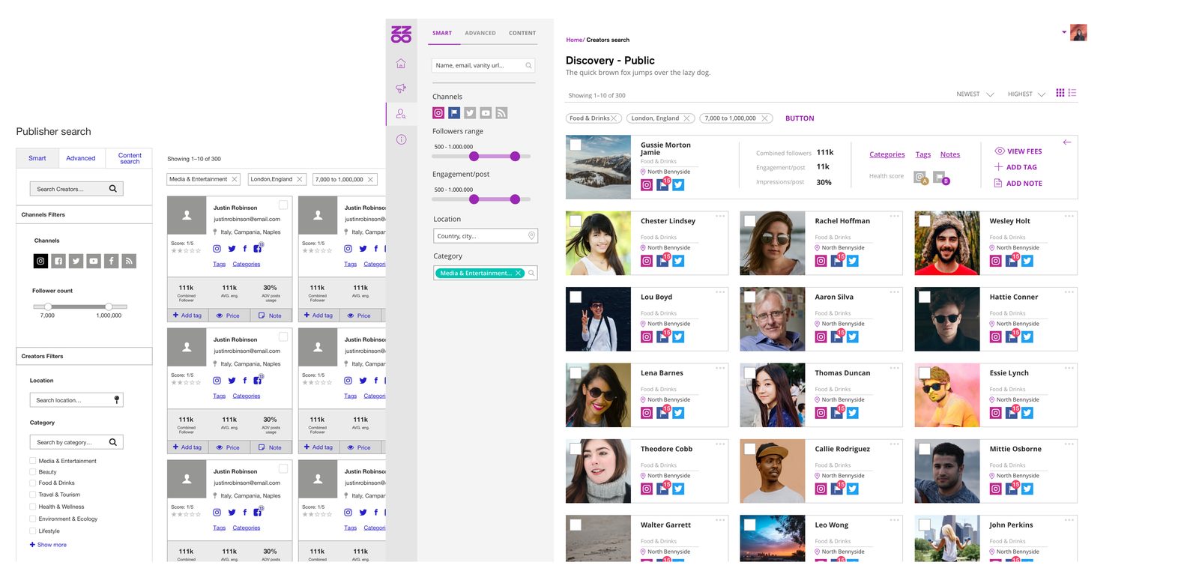Check the Travel & Tourism category checkbox
This screenshot has height=586, width=1199.
click(32, 495)
